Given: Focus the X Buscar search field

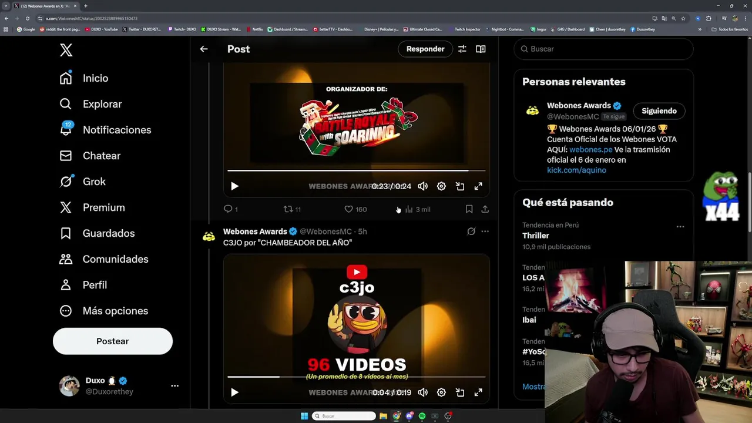Looking at the screenshot, I should coord(604,49).
